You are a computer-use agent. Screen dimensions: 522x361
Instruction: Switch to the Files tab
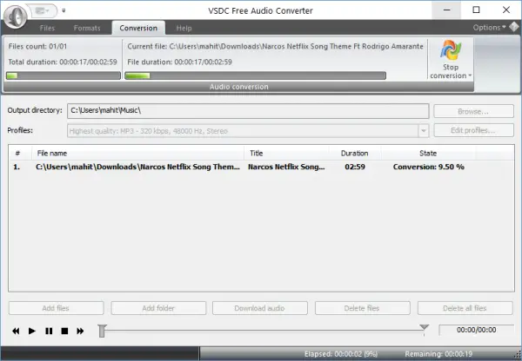(x=47, y=29)
